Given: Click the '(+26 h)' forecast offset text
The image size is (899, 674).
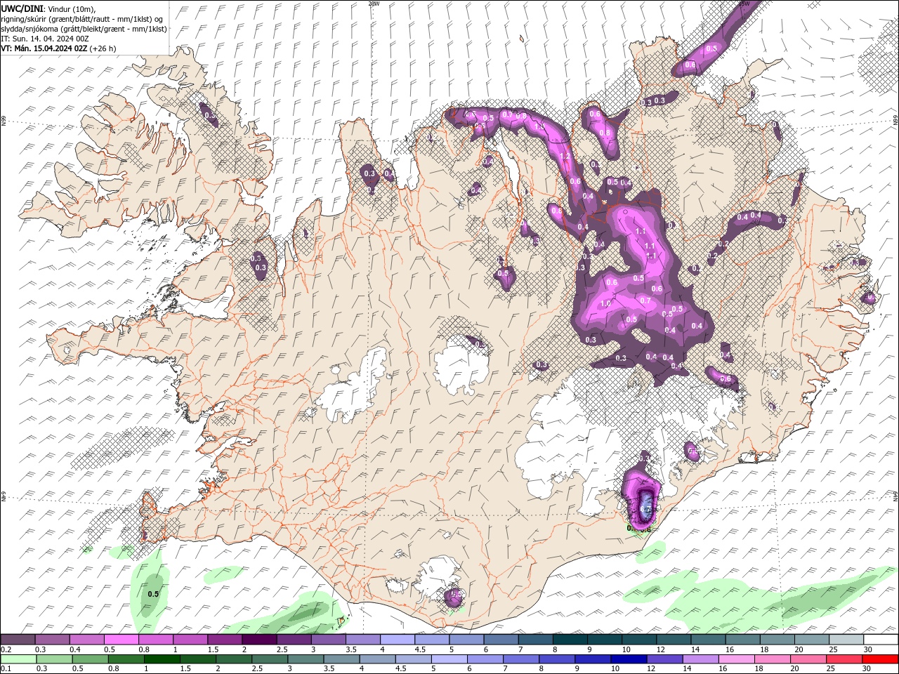Looking at the screenshot, I should pos(103,48).
